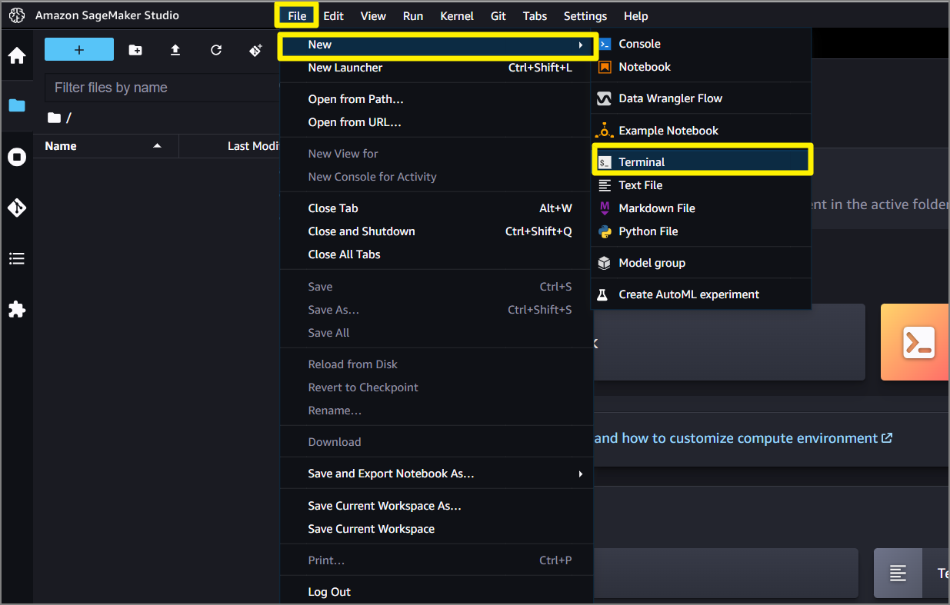
Task: Select Example Notebook entry
Action: (x=701, y=131)
